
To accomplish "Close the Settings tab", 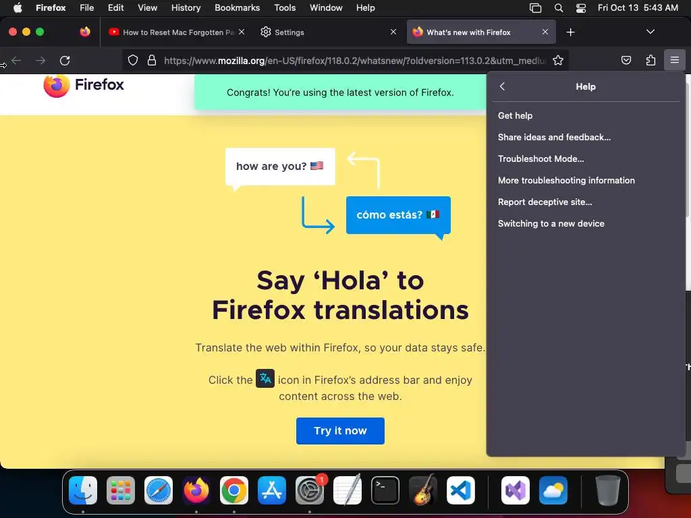I will [x=393, y=32].
